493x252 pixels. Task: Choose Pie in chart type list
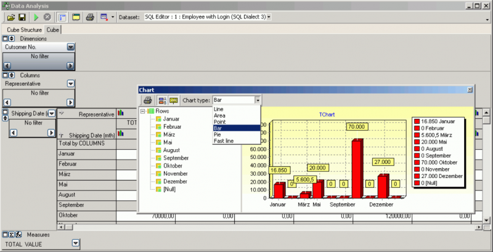(x=237, y=134)
